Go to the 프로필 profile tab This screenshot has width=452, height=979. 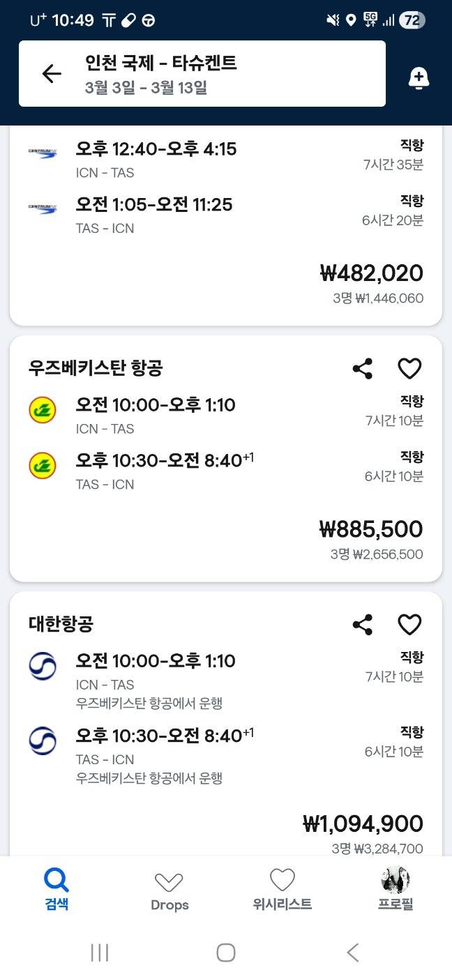pyautogui.click(x=395, y=889)
